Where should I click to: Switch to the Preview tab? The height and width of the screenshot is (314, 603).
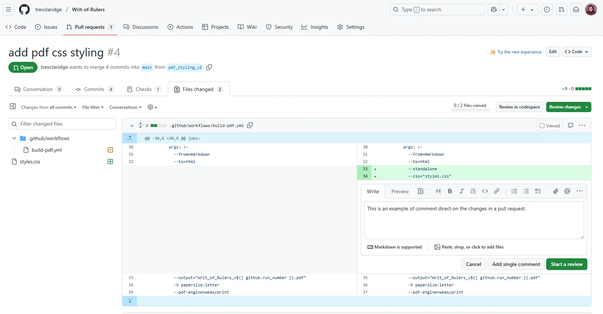(400, 192)
